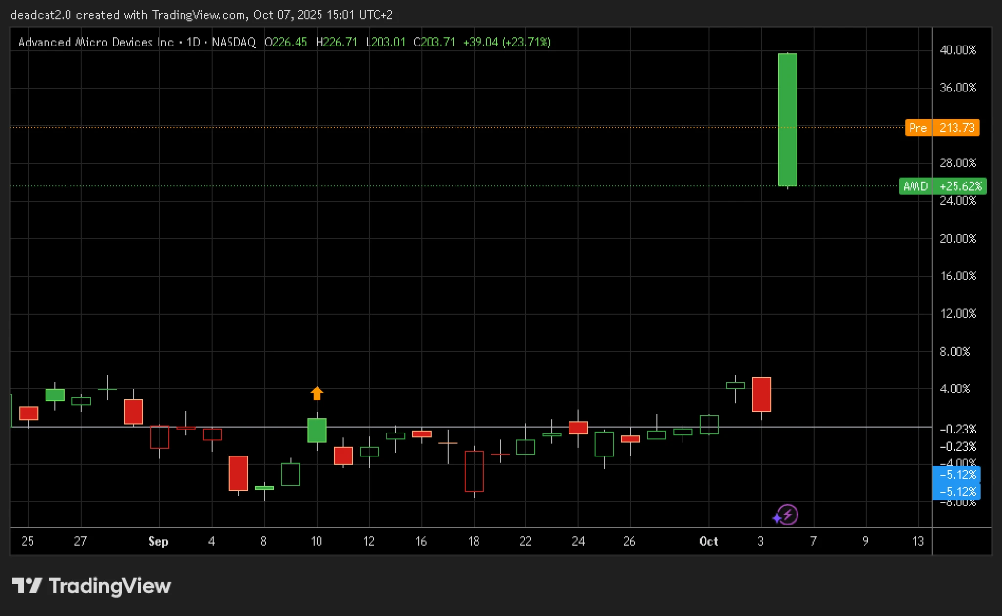Click the +39.04 (+23.71%) change value
The height and width of the screenshot is (616, 1002).
click(506, 43)
